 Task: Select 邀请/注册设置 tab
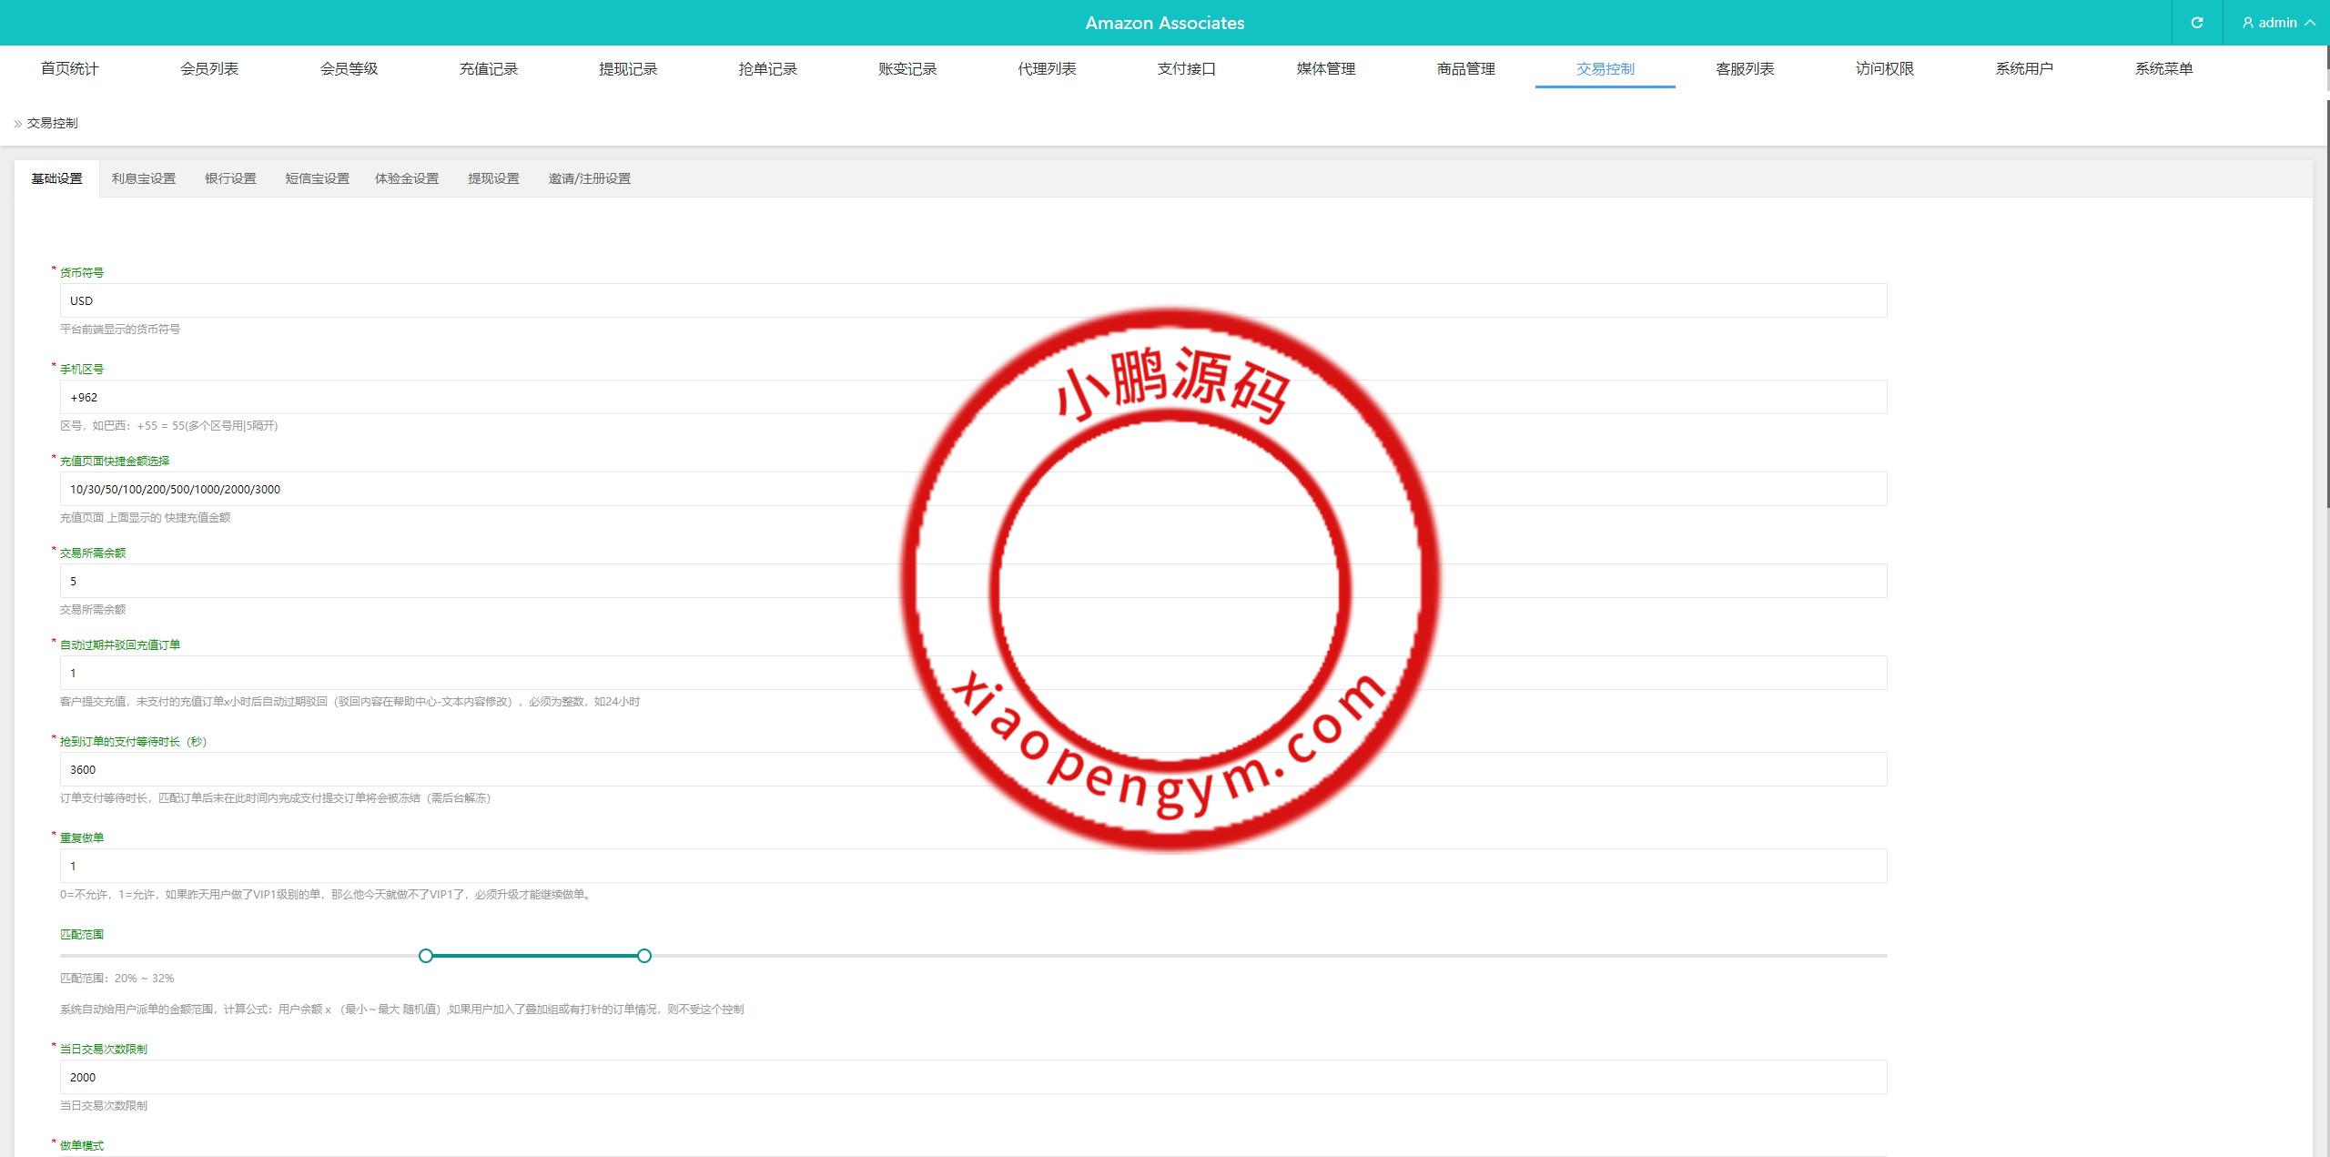click(589, 178)
